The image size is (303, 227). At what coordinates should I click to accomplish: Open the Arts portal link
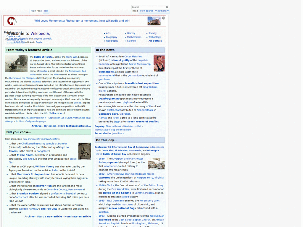tap(108, 33)
